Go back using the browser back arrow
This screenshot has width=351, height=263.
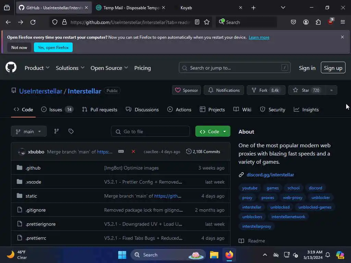(x=8, y=22)
